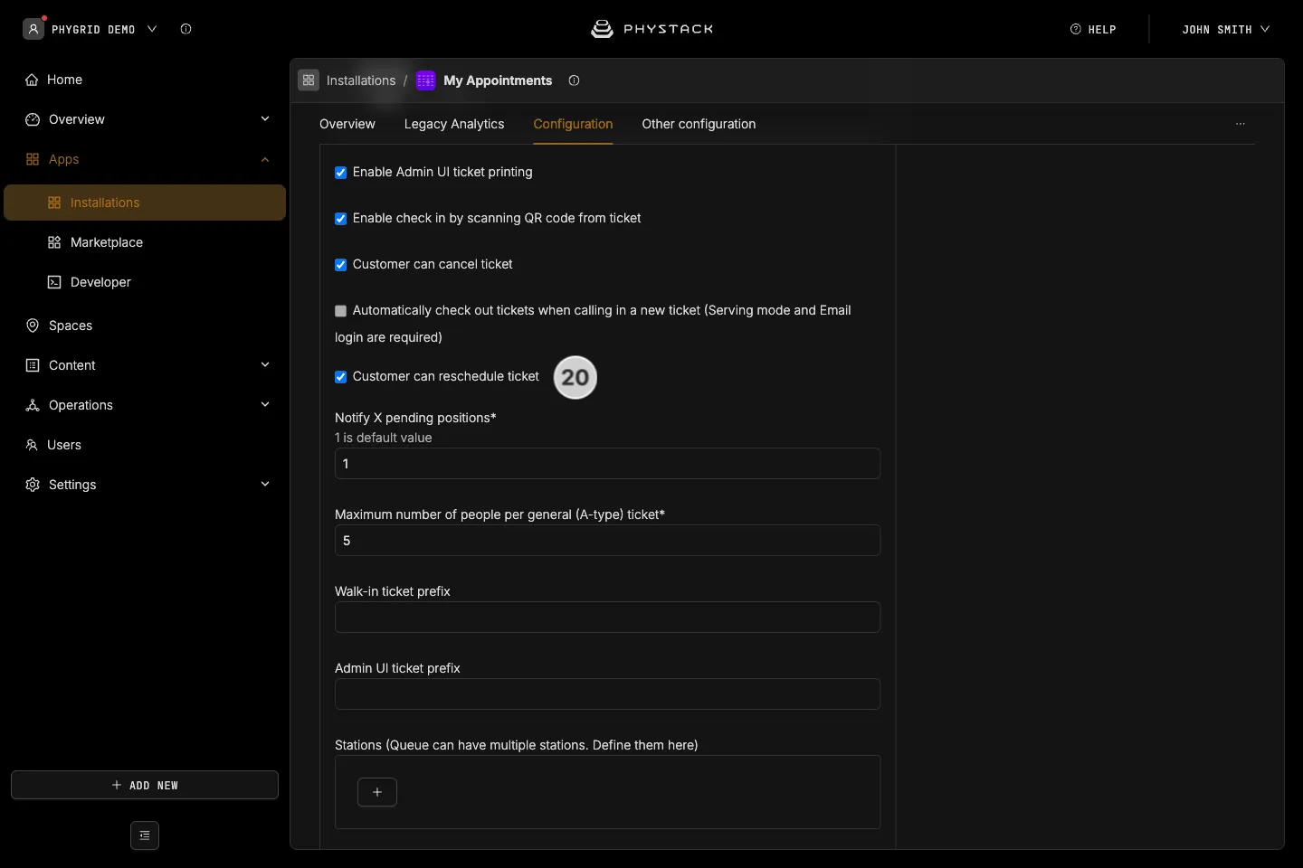Open info icon next to My Appointments
This screenshot has width=1303, height=868.
(x=574, y=80)
